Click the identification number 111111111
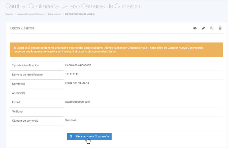This screenshot has height=148, width=228. (x=72, y=74)
